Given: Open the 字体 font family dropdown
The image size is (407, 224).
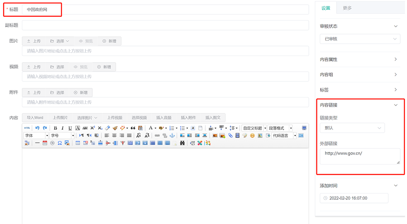Looking at the screenshot, I should click(36, 136).
